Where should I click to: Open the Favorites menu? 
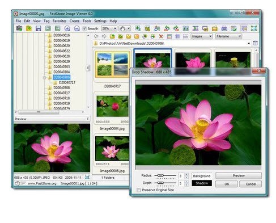click(x=60, y=21)
